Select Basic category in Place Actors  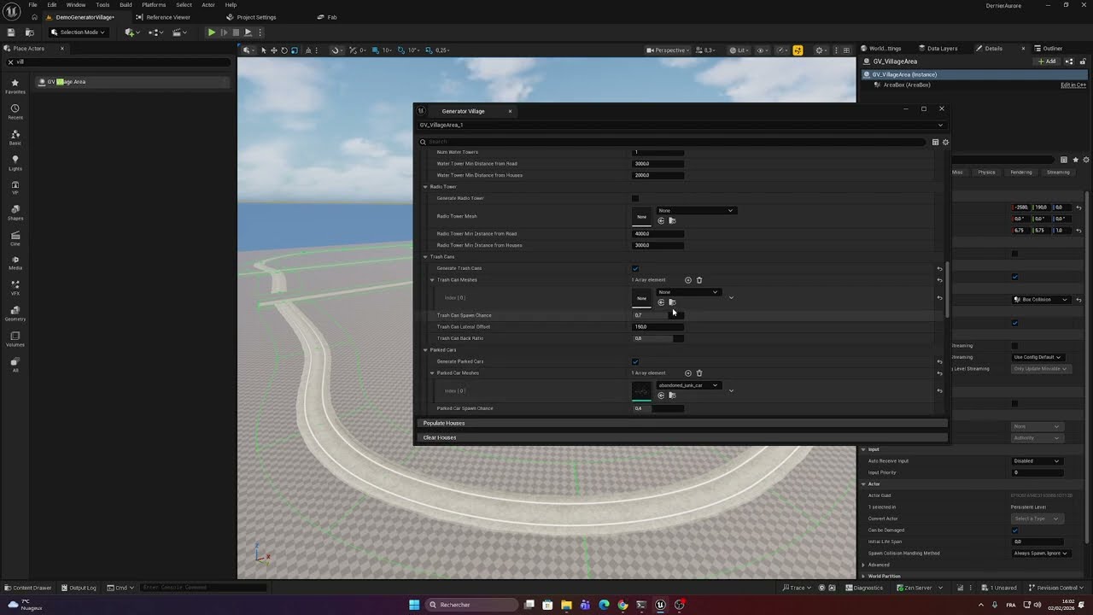pyautogui.click(x=15, y=138)
